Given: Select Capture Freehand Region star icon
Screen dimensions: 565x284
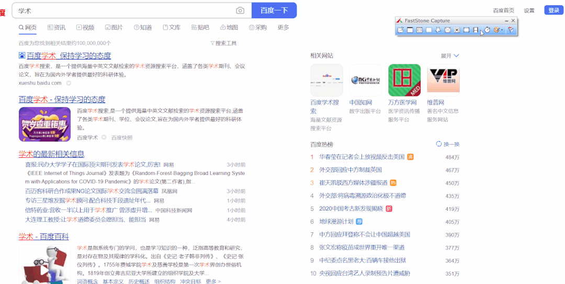Looking at the screenshot, I should (x=438, y=30).
